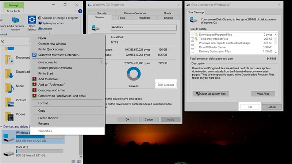Select Pictures folder icon
The image size is (292, 164).
(9, 102)
